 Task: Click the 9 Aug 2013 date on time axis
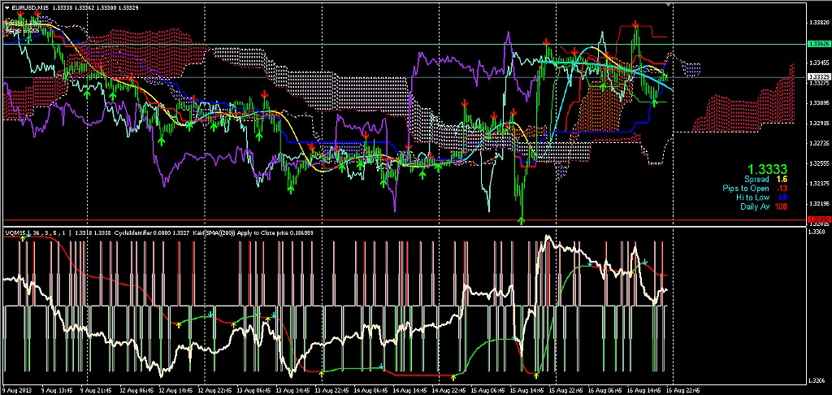coord(18,390)
